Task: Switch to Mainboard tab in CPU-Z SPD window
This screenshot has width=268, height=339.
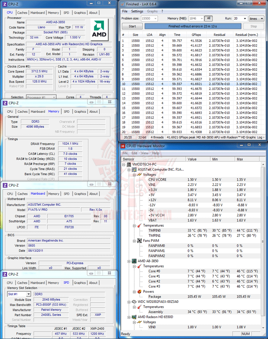Action: 38,283
